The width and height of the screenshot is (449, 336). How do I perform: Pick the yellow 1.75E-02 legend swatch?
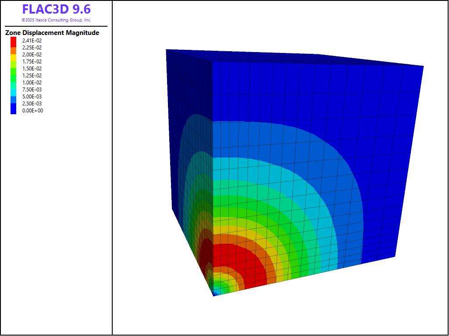(x=14, y=62)
